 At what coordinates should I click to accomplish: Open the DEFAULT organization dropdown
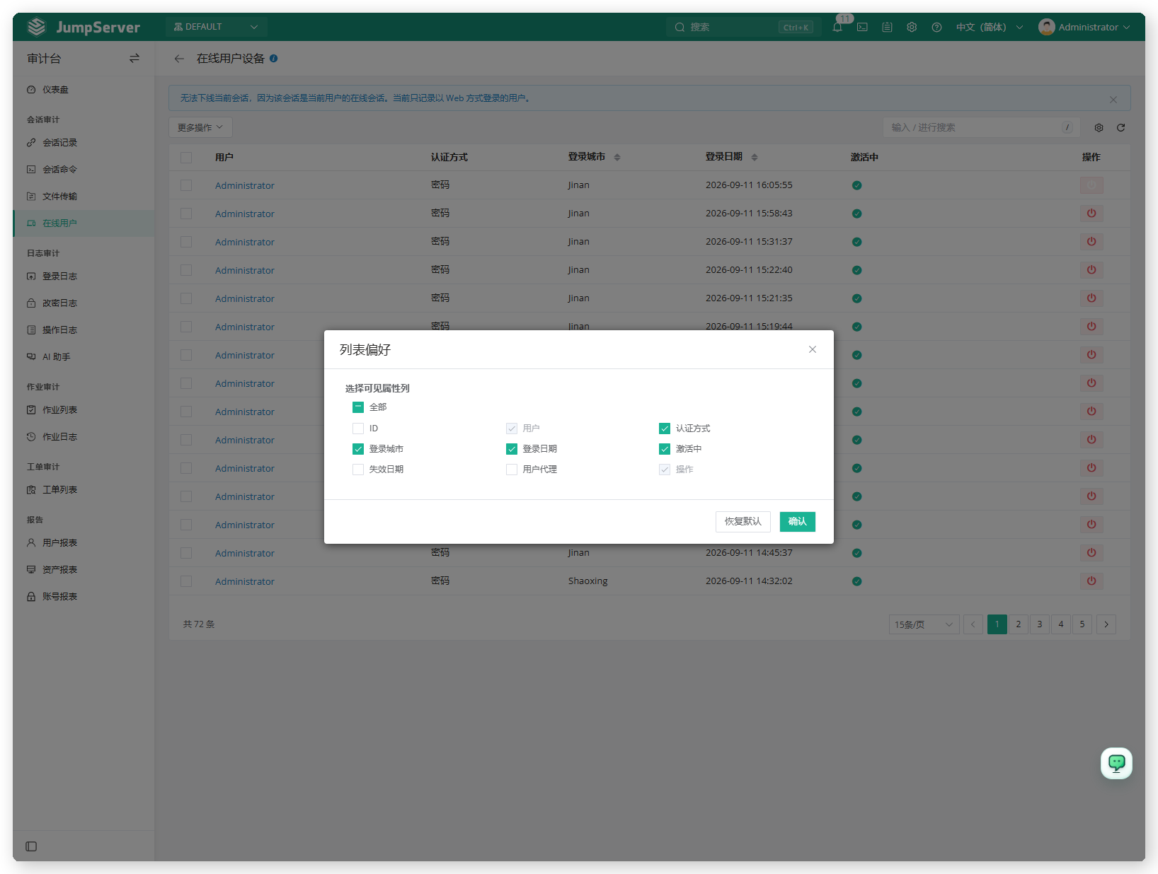point(216,27)
